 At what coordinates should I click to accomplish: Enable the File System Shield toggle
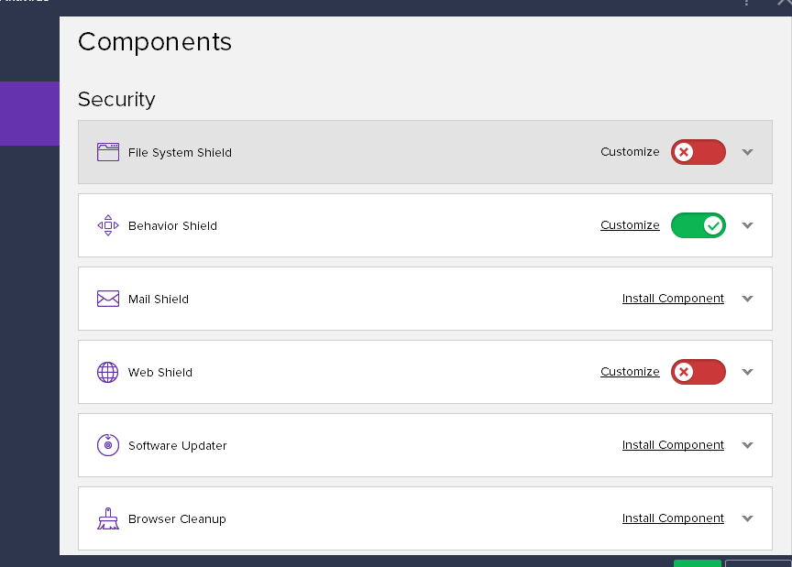point(698,152)
